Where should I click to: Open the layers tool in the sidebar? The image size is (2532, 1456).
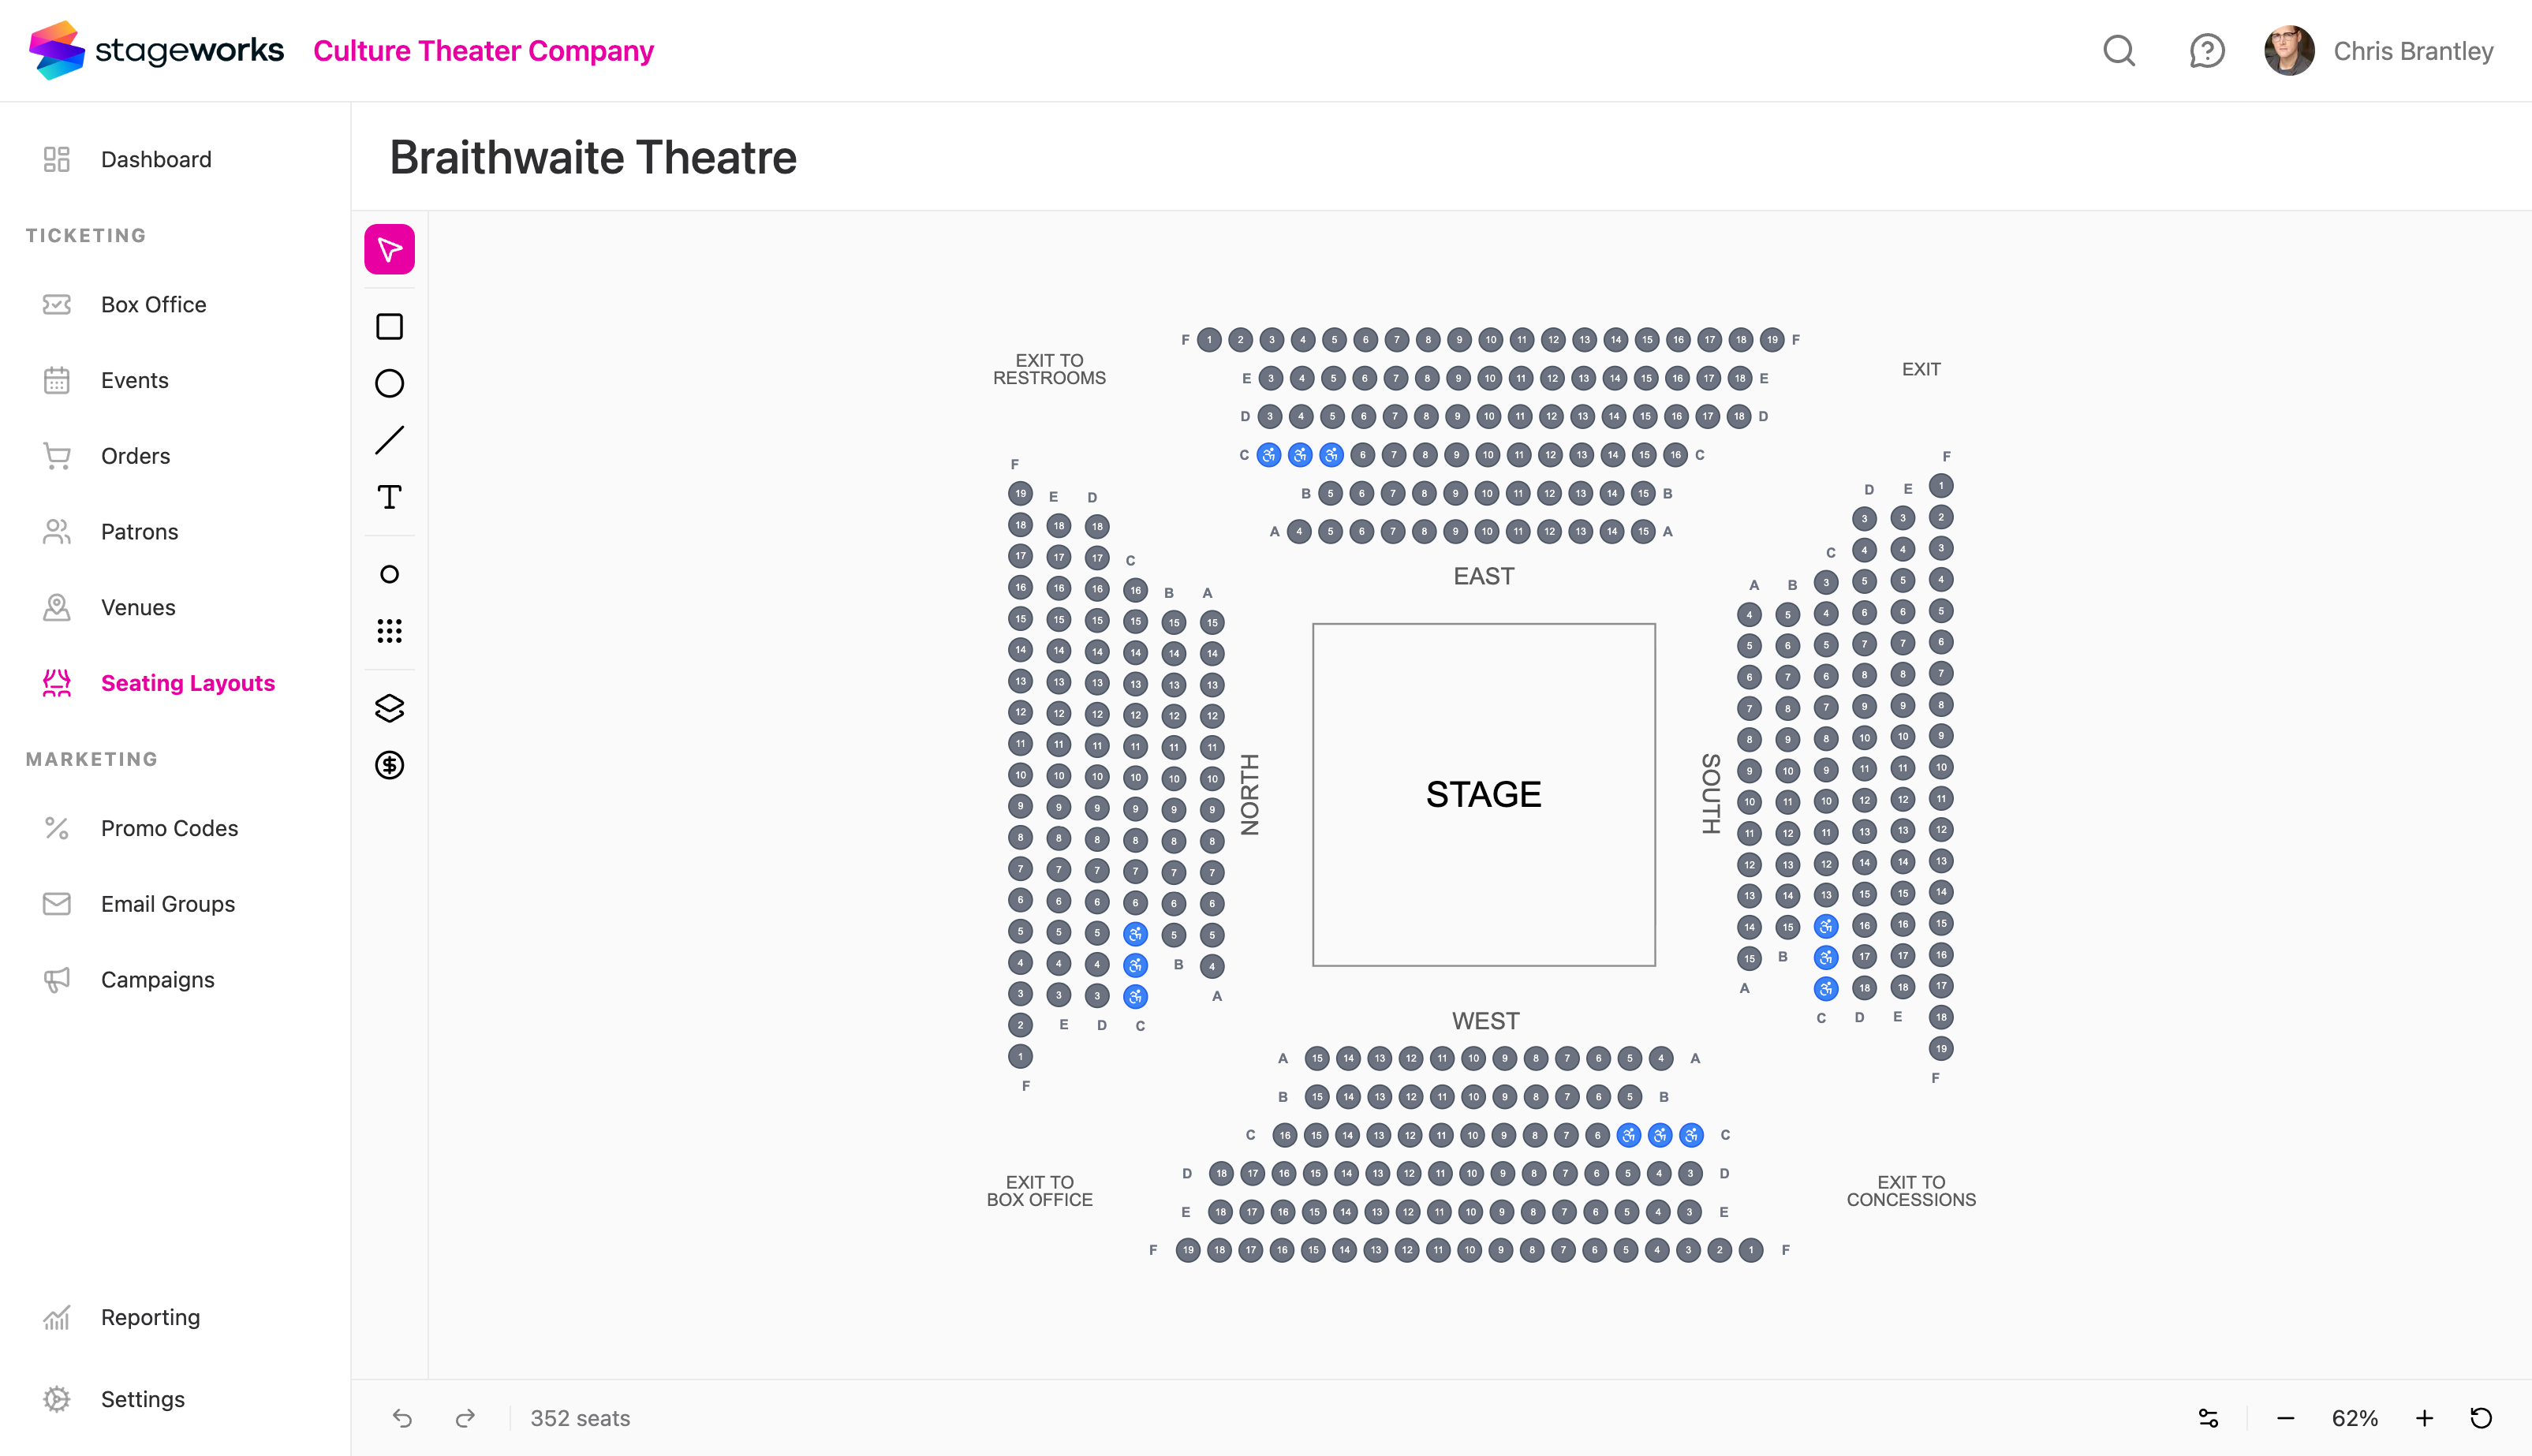point(389,708)
